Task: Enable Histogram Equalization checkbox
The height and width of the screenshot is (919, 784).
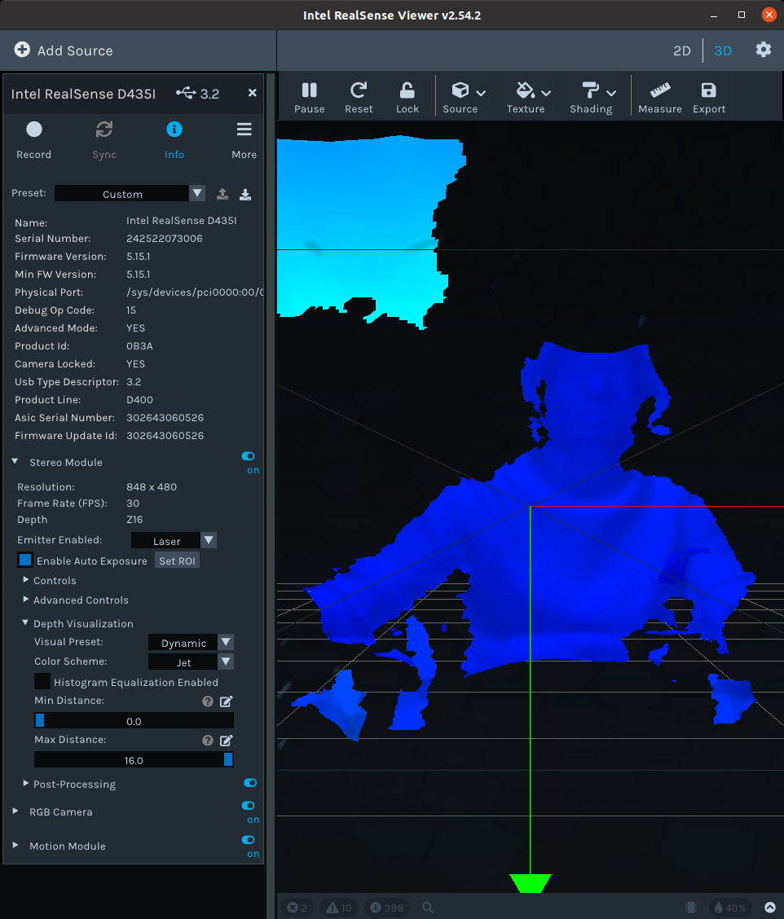Action: (42, 682)
